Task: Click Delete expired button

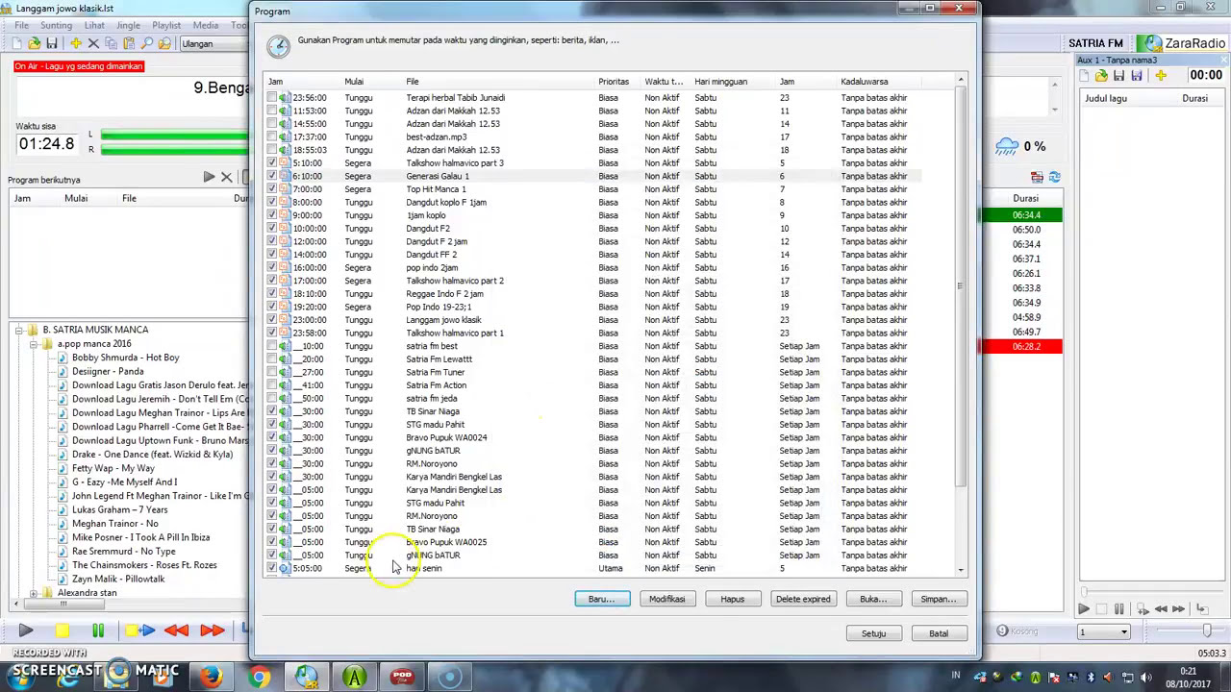Action: coord(803,599)
